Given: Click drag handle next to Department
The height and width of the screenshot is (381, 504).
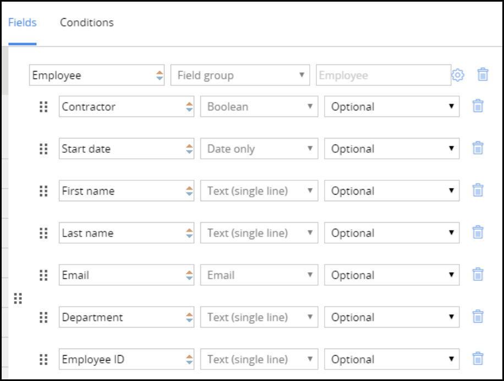Looking at the screenshot, I should pyautogui.click(x=43, y=317).
